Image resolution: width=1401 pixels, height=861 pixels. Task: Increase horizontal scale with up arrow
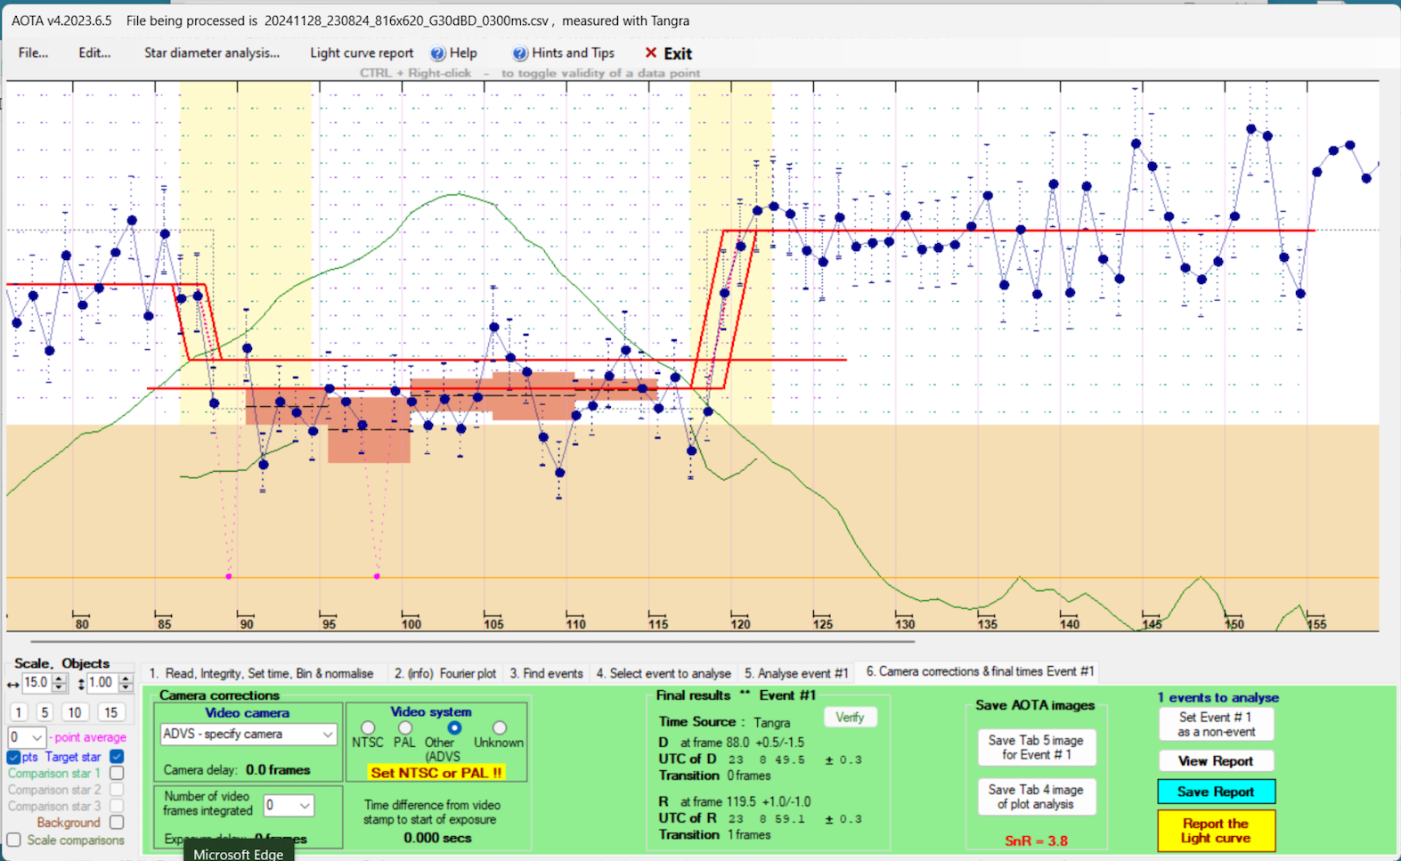click(x=60, y=678)
